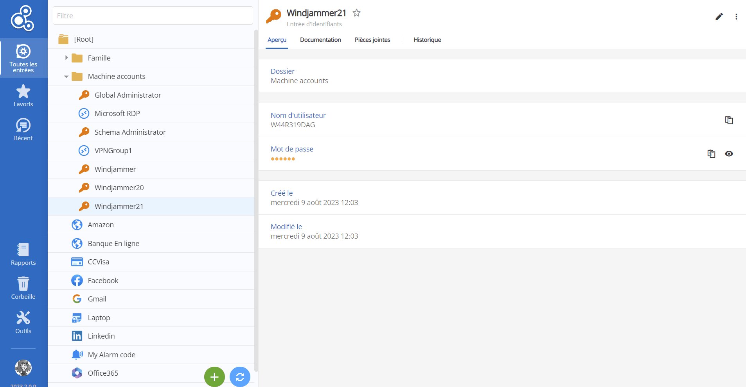Click the green add entry button
This screenshot has height=387, width=746.
tap(214, 377)
